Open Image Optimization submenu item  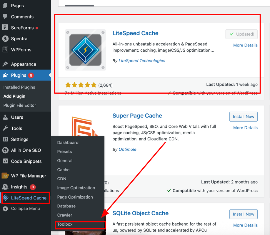pos(76,188)
